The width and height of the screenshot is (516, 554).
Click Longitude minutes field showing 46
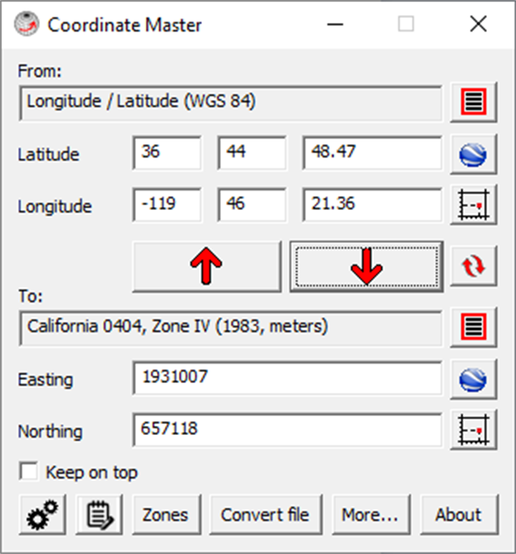tap(252, 205)
